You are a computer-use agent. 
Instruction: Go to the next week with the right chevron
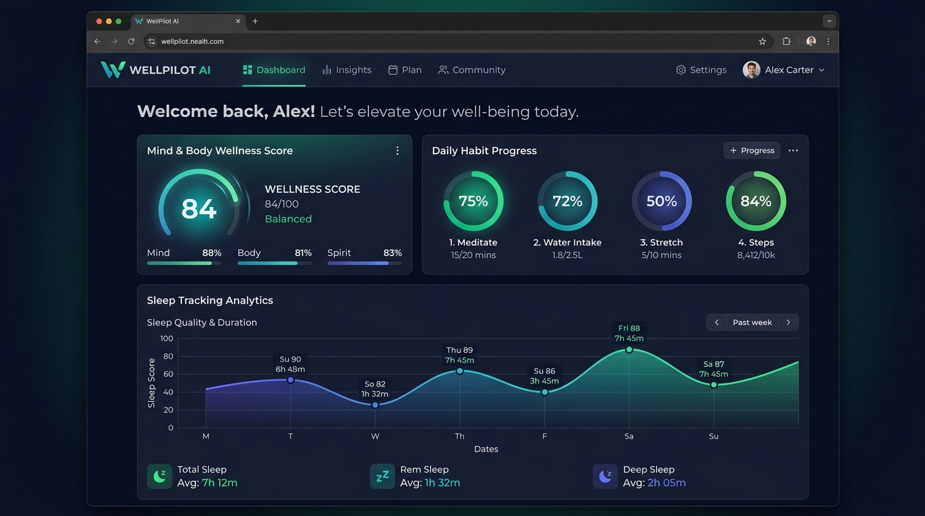coord(789,322)
